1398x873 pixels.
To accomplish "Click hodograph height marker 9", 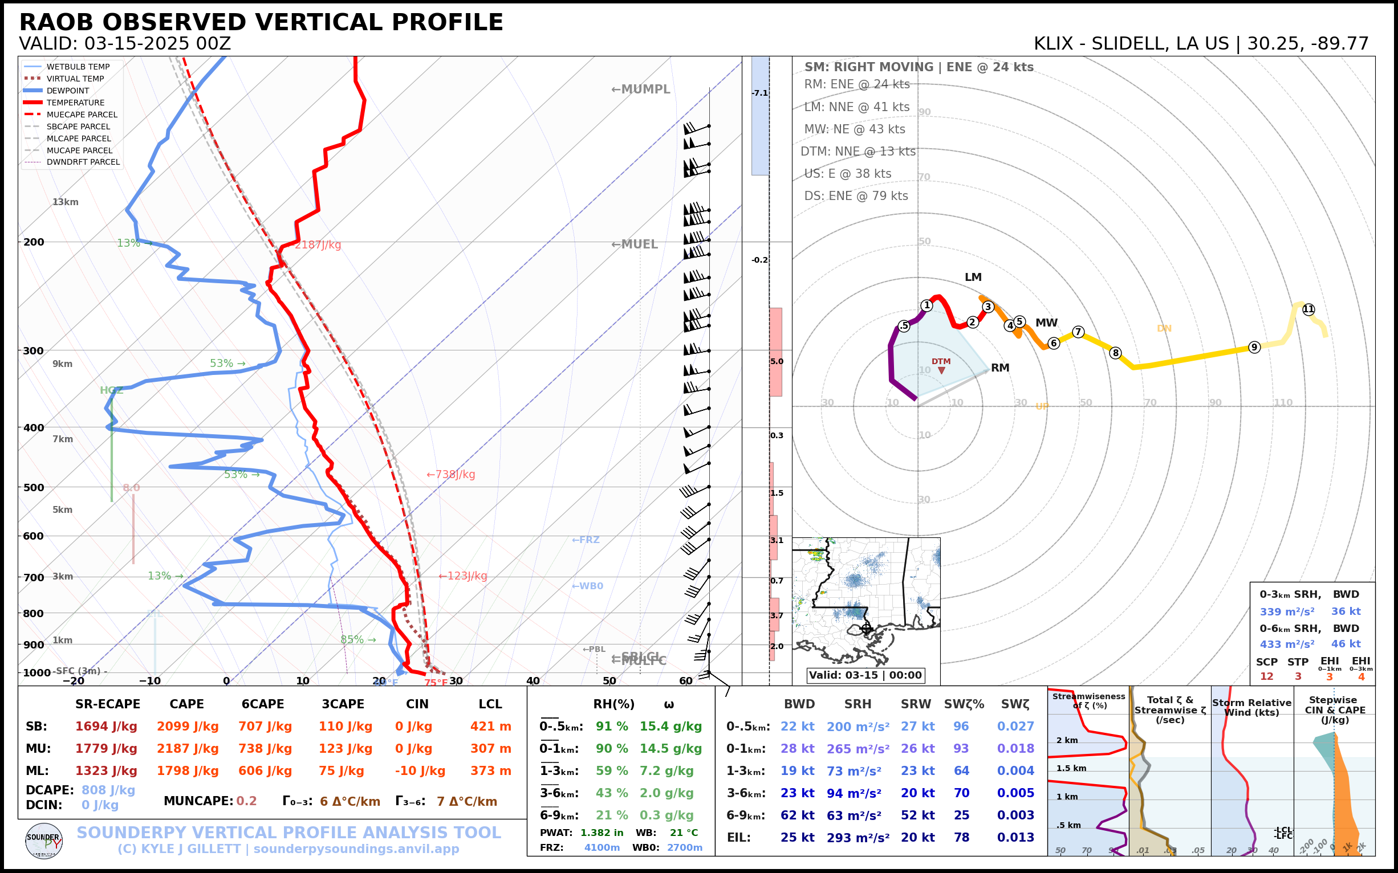I will 1254,347.
